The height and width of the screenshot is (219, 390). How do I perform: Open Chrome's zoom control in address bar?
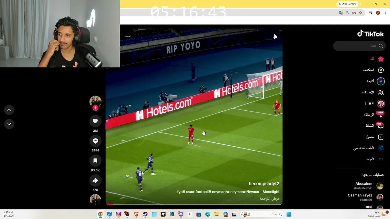click(x=347, y=13)
